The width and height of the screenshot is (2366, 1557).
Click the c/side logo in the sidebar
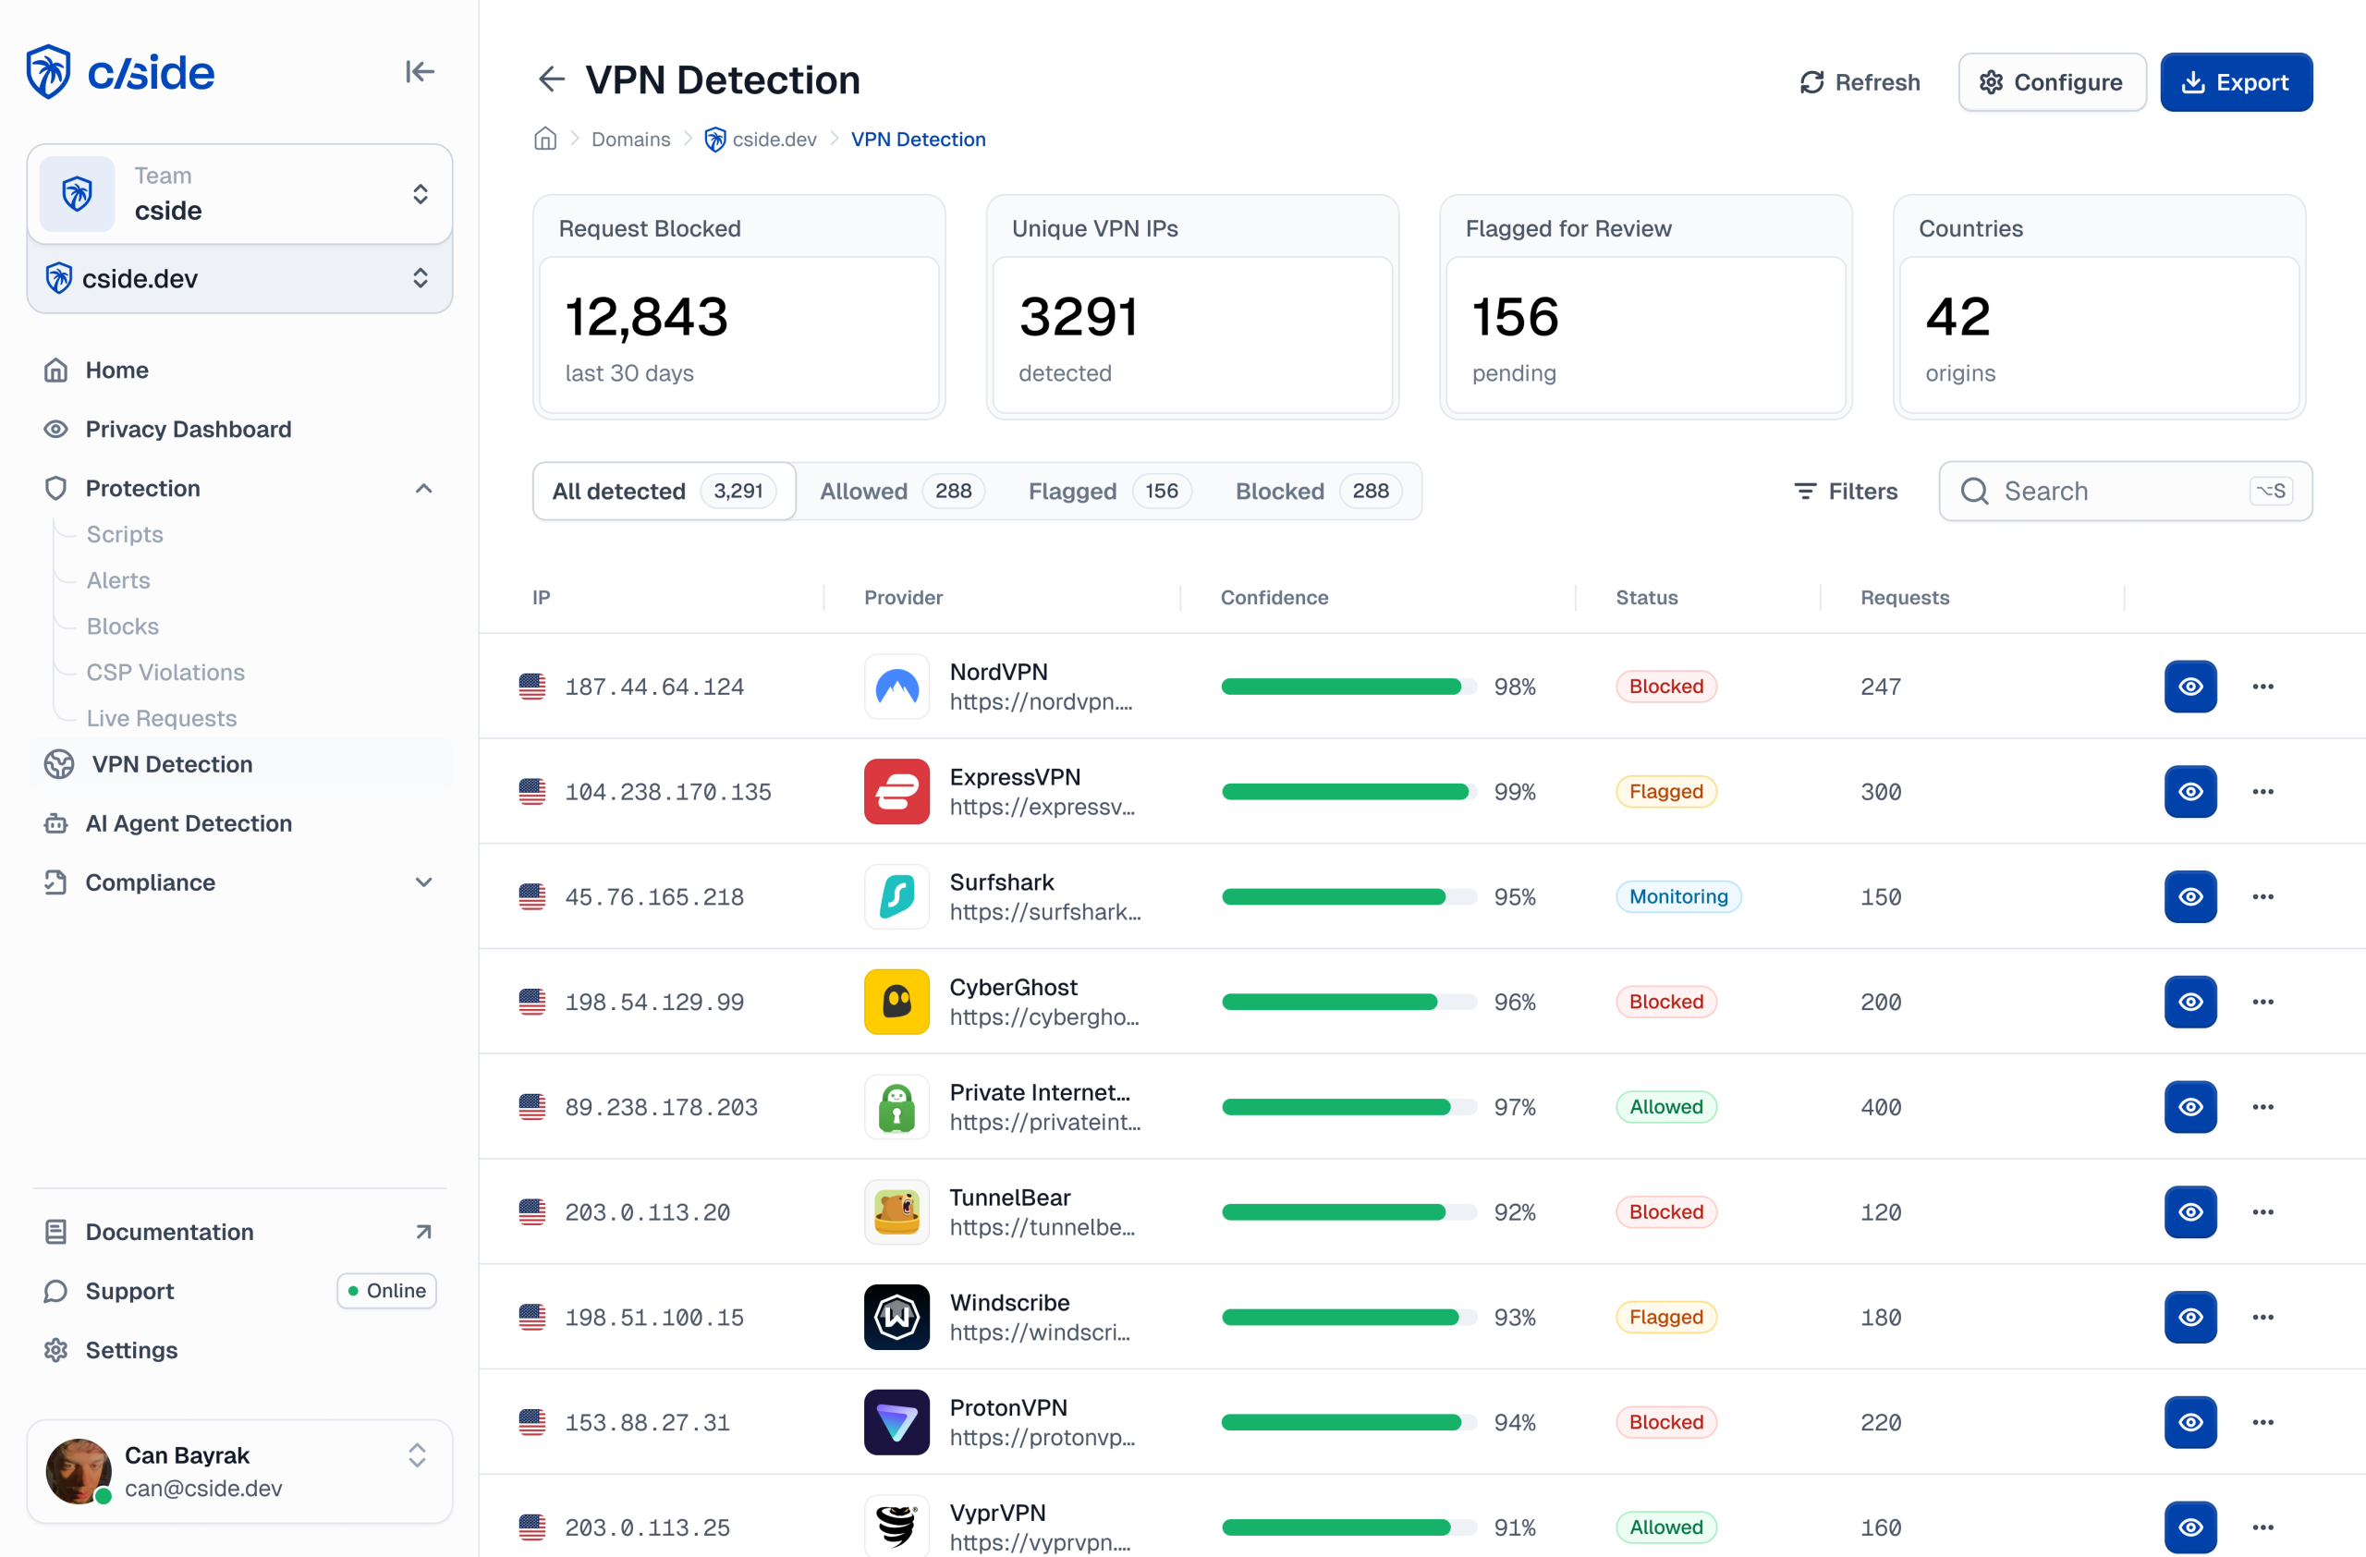point(119,70)
